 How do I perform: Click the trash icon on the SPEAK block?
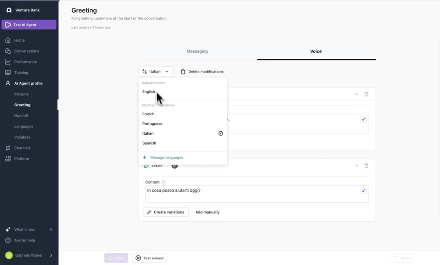pos(366,165)
